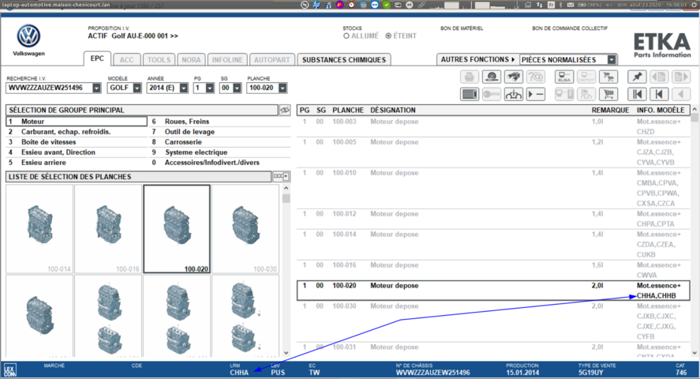Open the Substances chimiques tab

[x=344, y=60]
